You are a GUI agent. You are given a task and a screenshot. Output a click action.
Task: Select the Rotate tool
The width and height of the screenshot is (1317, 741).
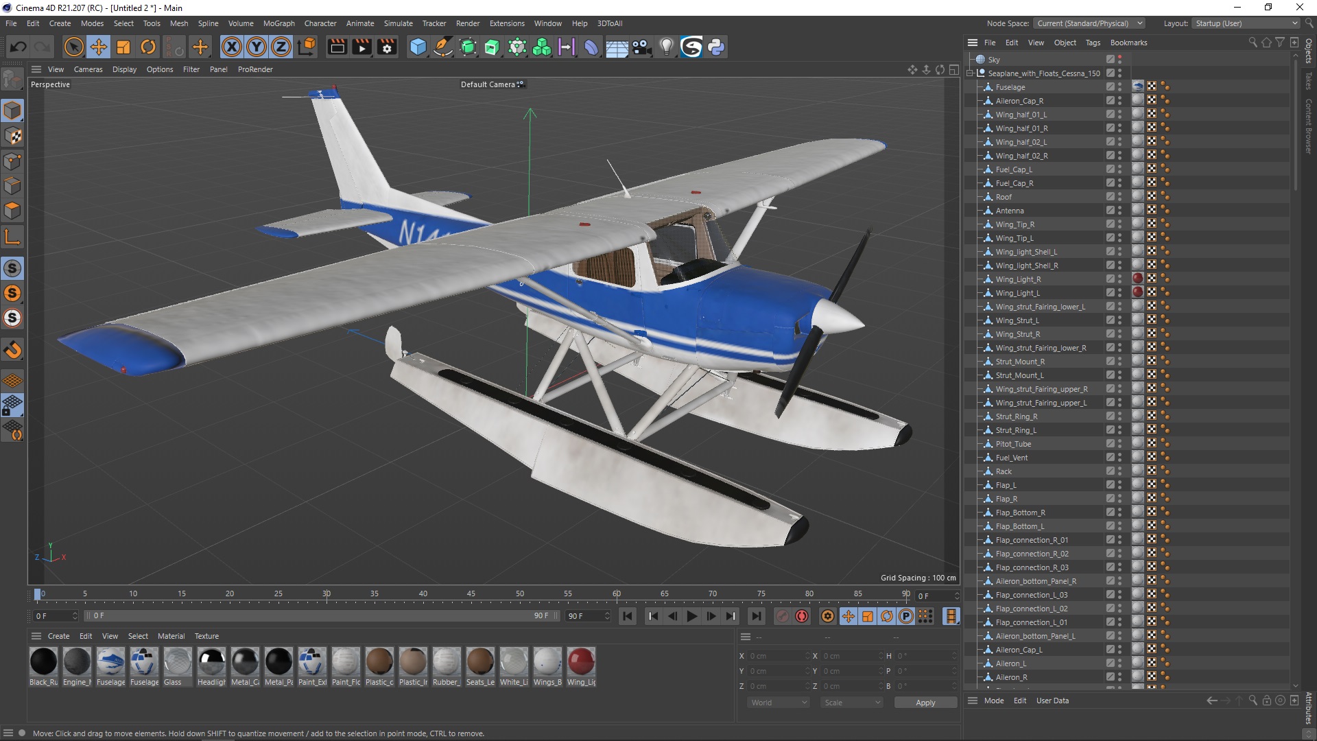pos(148,47)
